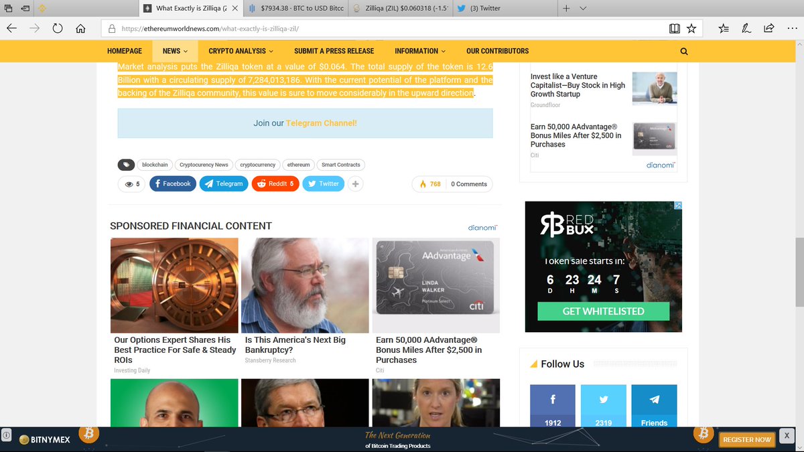Open bearded man ad thumbnail

pyautogui.click(x=305, y=285)
